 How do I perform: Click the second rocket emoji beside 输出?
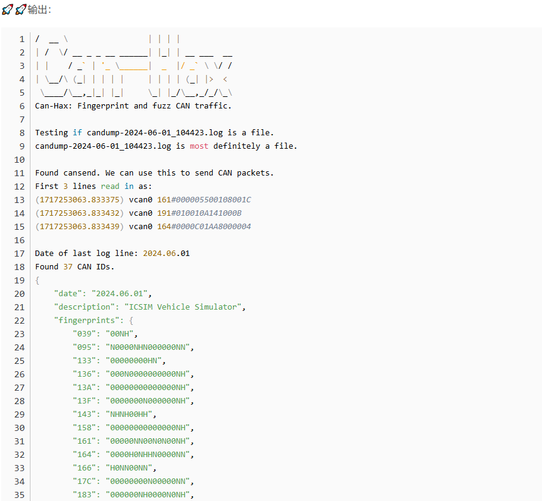pyautogui.click(x=20, y=10)
